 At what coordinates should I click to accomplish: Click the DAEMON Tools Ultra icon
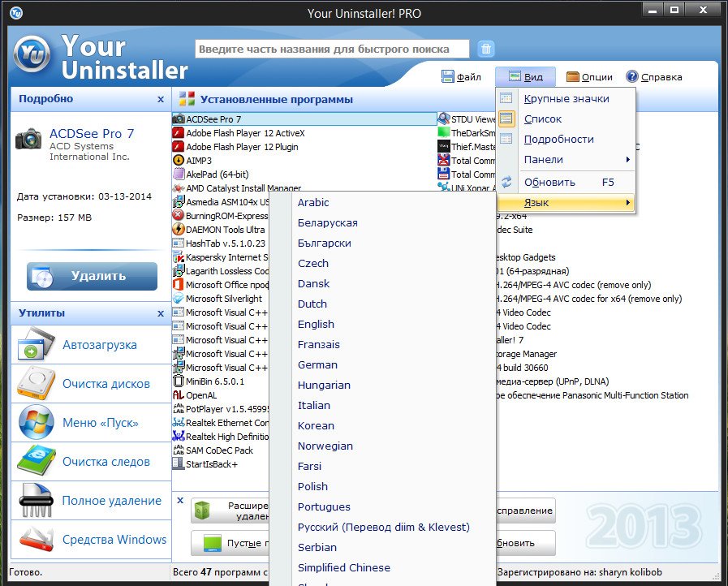coord(179,230)
